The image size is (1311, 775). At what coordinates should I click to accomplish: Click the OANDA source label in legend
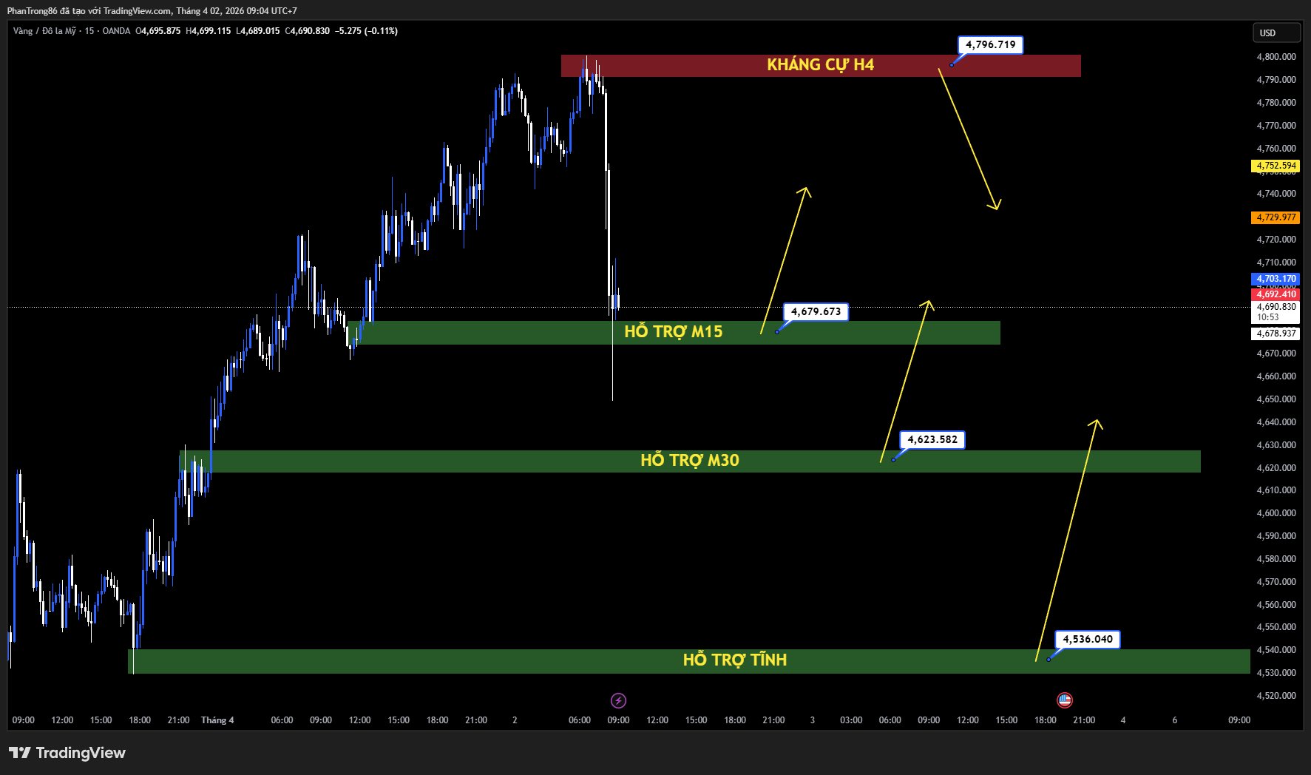pos(116,31)
